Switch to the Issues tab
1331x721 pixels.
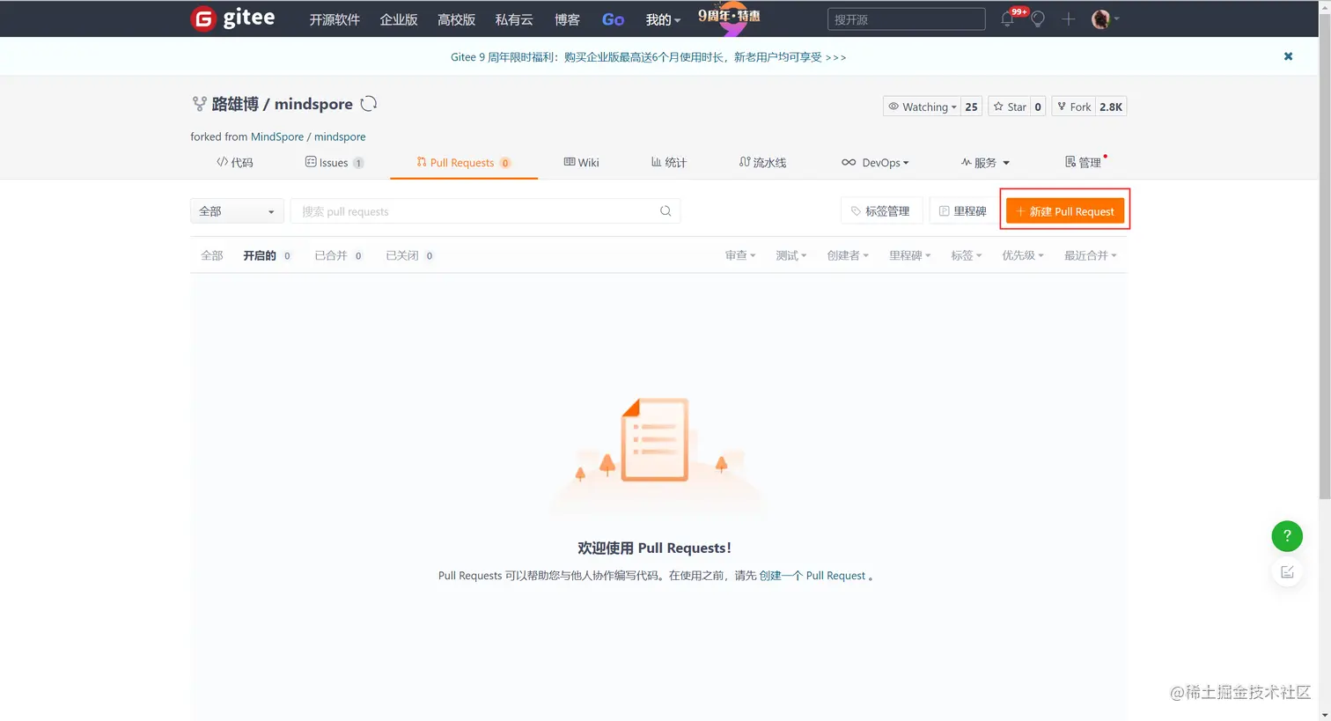335,162
